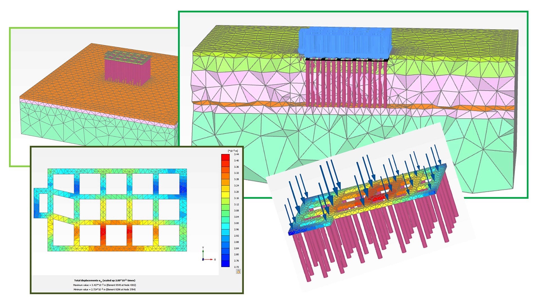
Task: Click the magenta pile group in orange model
Action: [127, 70]
